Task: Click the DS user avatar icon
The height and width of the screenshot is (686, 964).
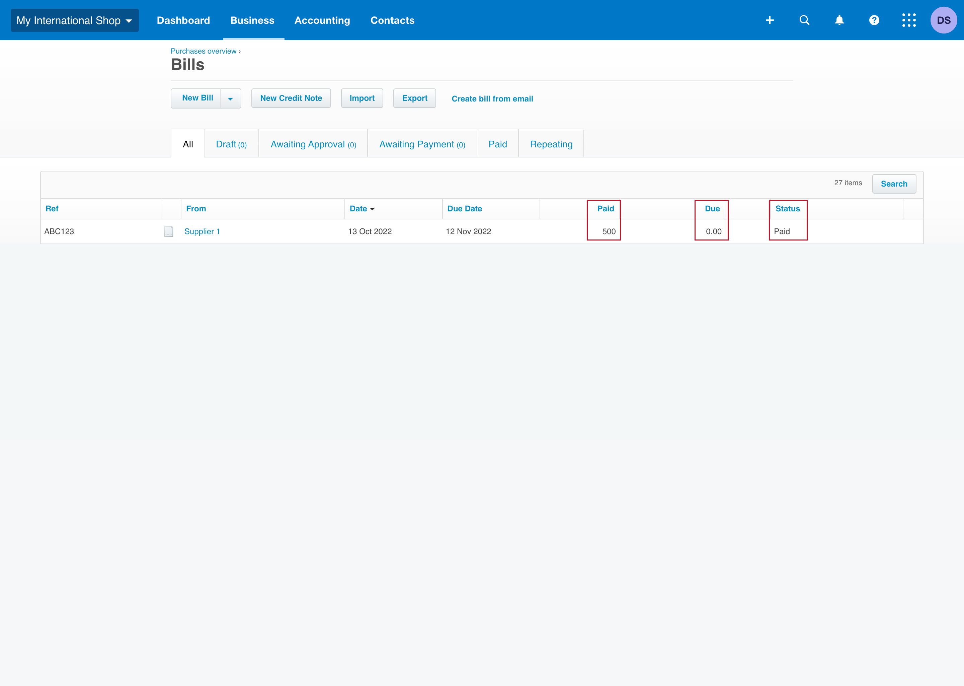Action: (943, 20)
